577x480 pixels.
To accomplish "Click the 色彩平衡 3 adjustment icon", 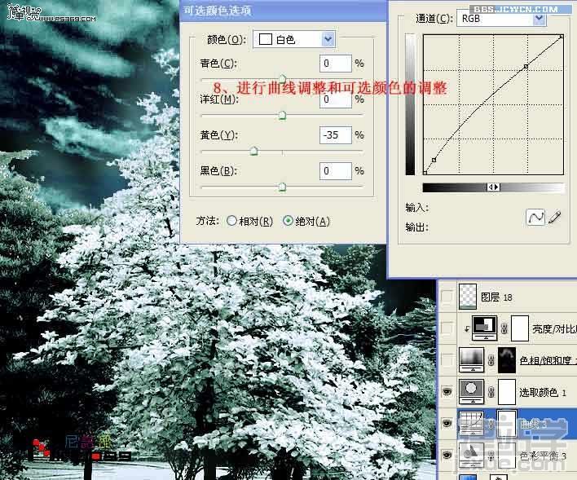I will 471,456.
